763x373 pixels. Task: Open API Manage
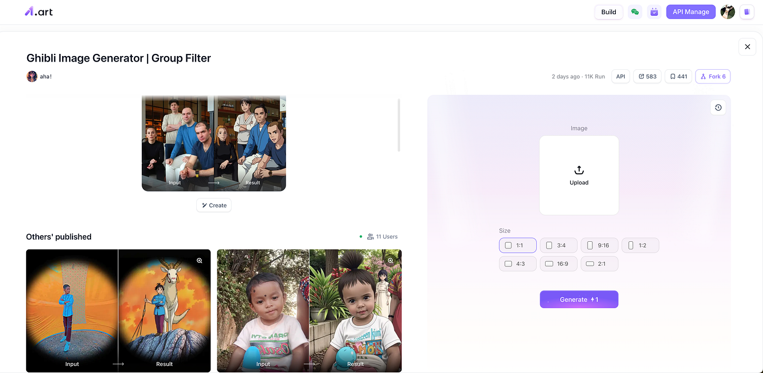[691, 12]
